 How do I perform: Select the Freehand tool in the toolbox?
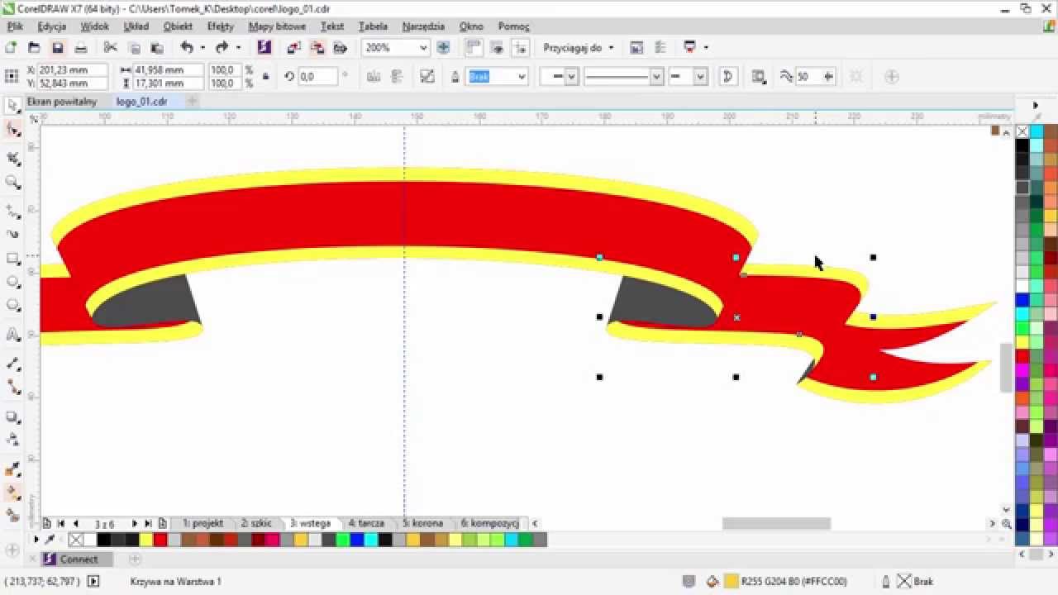(13, 212)
